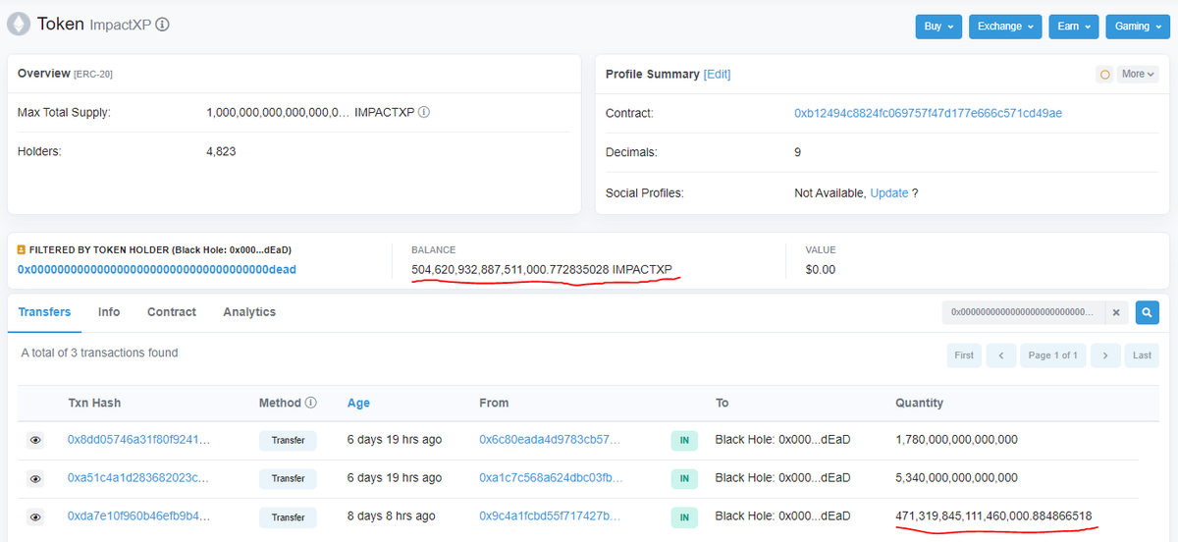View details eye icon for 0x8dd05746a31f80f9241
The height and width of the screenshot is (542, 1178).
35,440
